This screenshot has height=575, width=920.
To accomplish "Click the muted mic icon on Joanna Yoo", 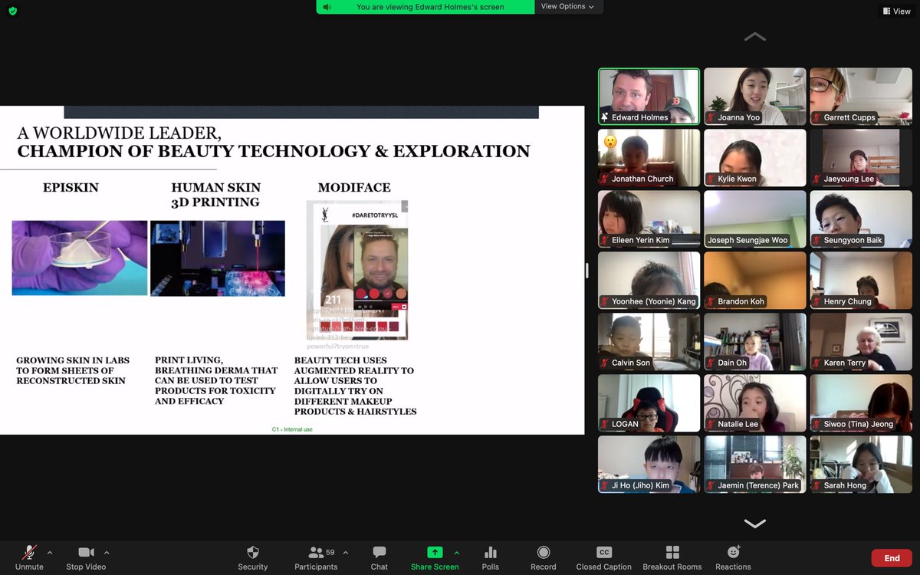I will click(711, 117).
